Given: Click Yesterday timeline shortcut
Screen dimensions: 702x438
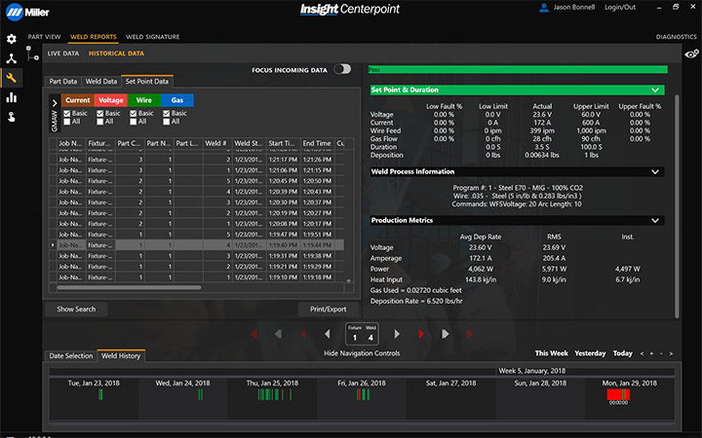Looking at the screenshot, I should [590, 353].
